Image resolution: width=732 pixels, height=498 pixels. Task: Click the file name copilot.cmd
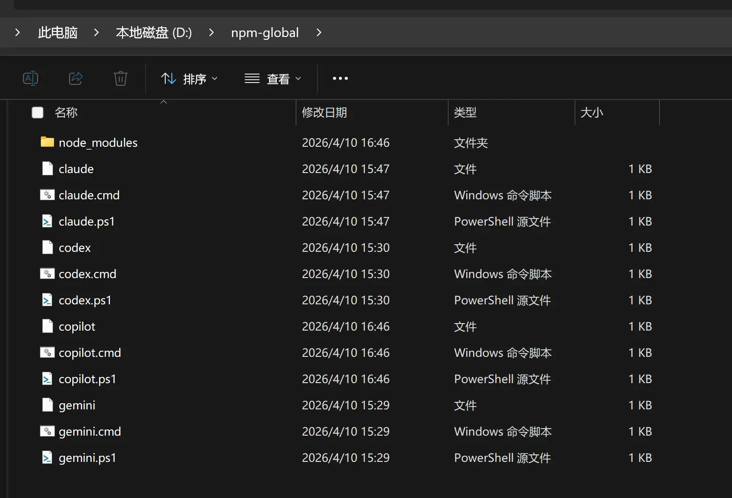coord(90,353)
